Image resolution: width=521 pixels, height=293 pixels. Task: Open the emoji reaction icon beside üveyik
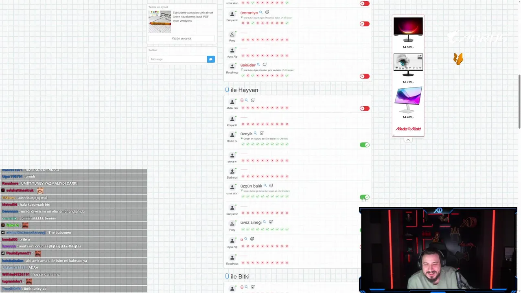[x=262, y=133]
